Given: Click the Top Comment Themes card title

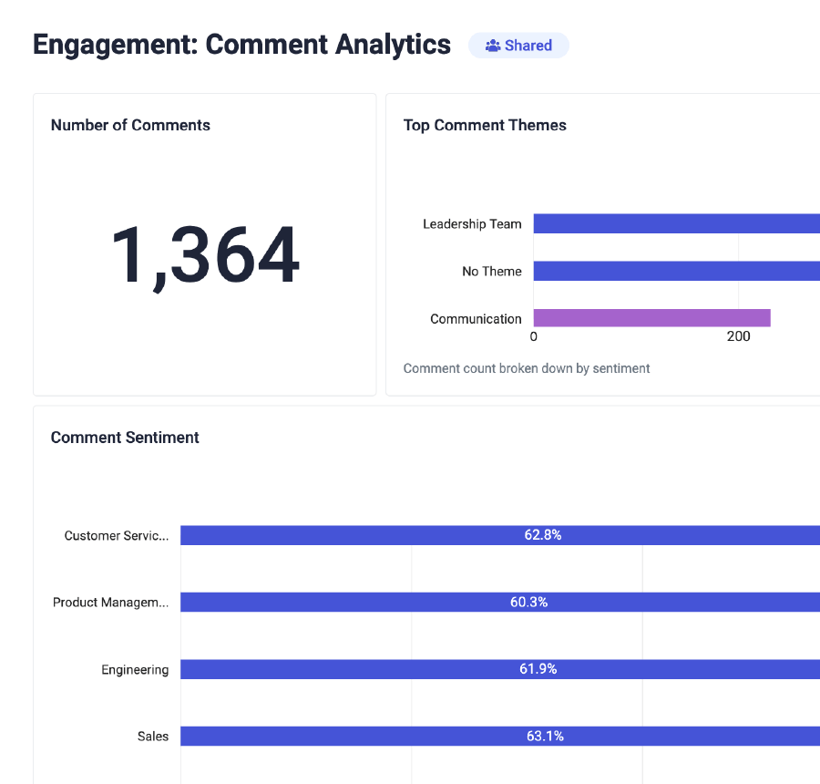Looking at the screenshot, I should (485, 125).
